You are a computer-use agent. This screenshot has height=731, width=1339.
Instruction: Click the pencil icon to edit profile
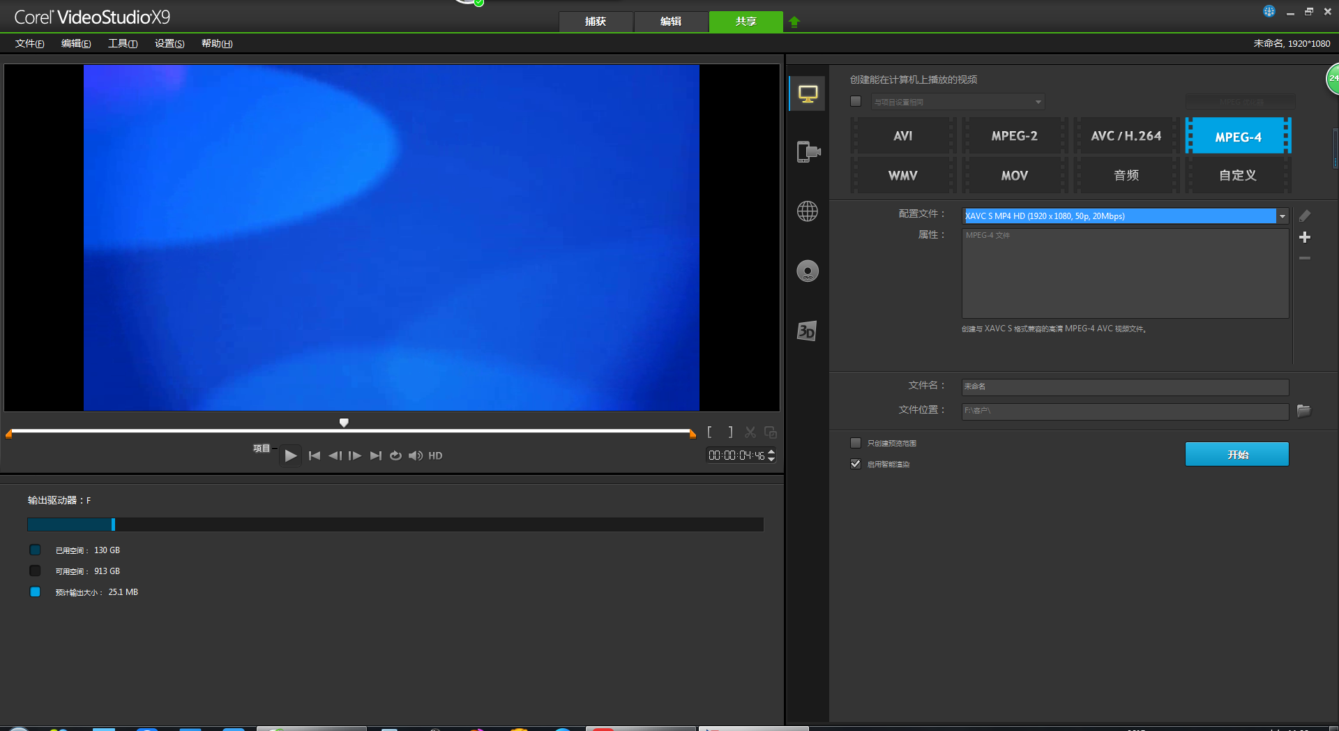(x=1305, y=216)
